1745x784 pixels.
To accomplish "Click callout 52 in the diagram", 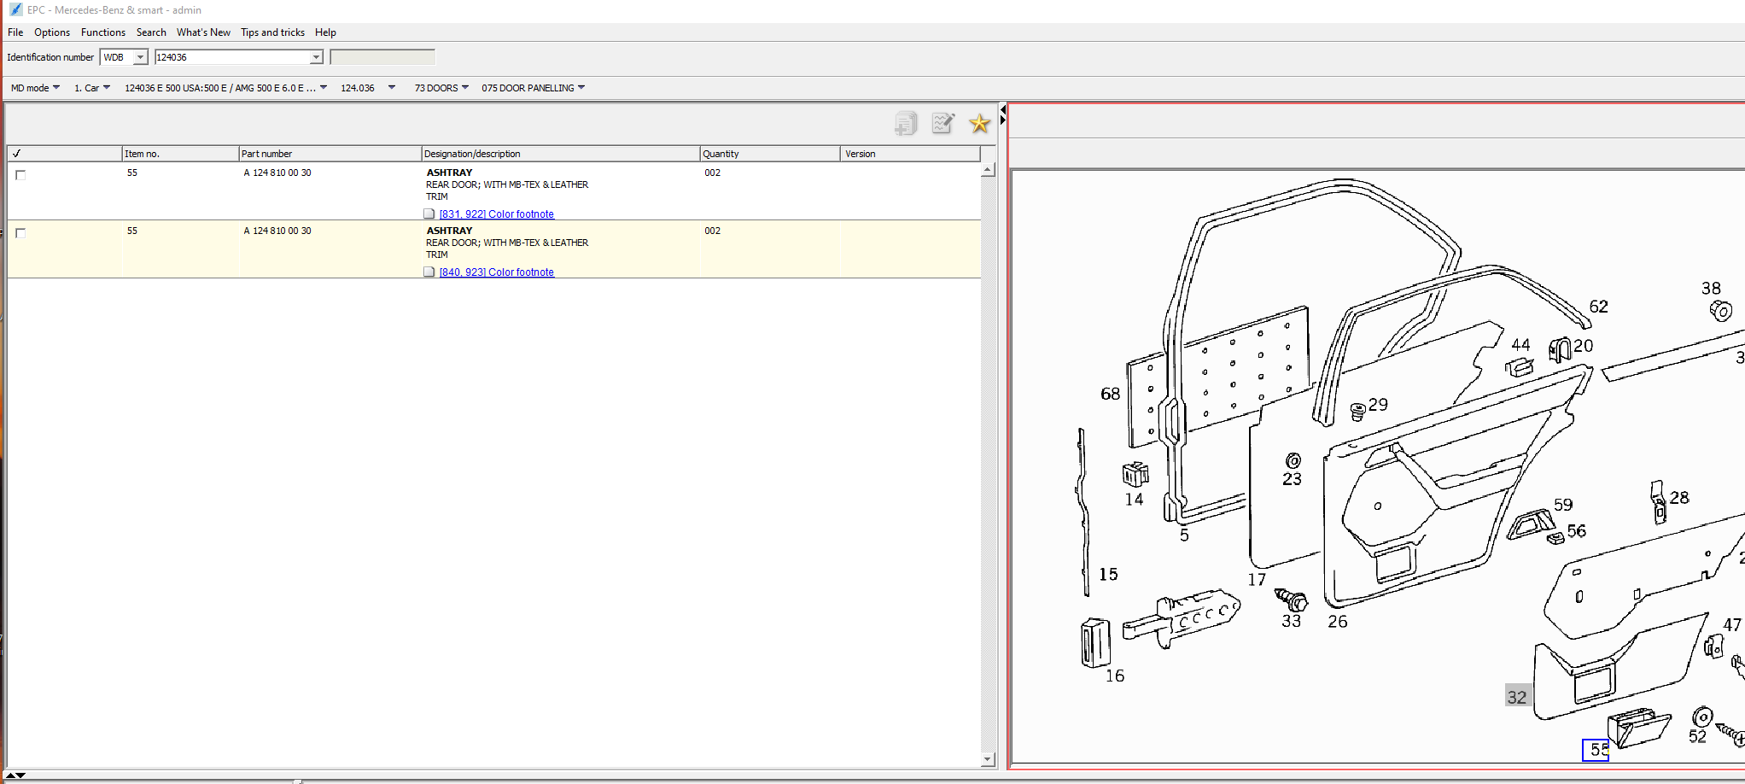I will (1696, 736).
